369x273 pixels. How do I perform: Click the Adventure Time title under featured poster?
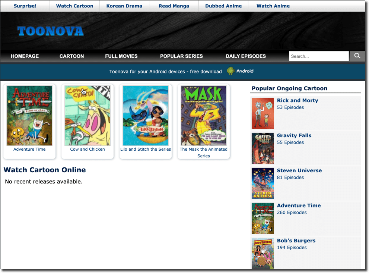point(29,149)
